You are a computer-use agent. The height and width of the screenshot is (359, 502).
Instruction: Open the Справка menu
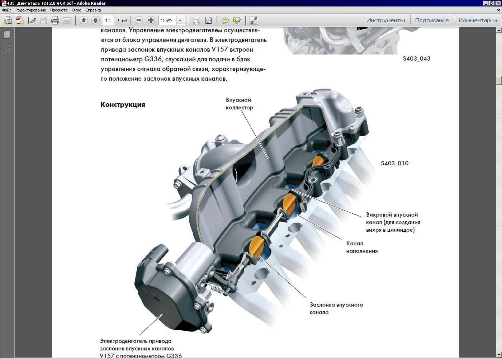point(93,10)
